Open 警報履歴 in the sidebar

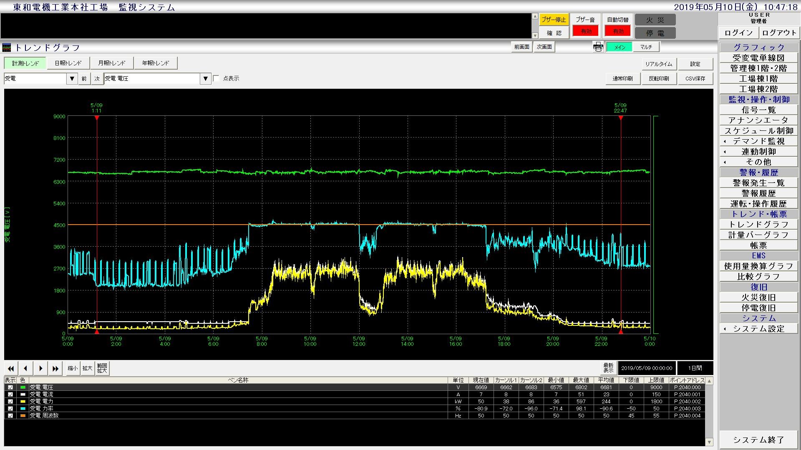pos(758,193)
